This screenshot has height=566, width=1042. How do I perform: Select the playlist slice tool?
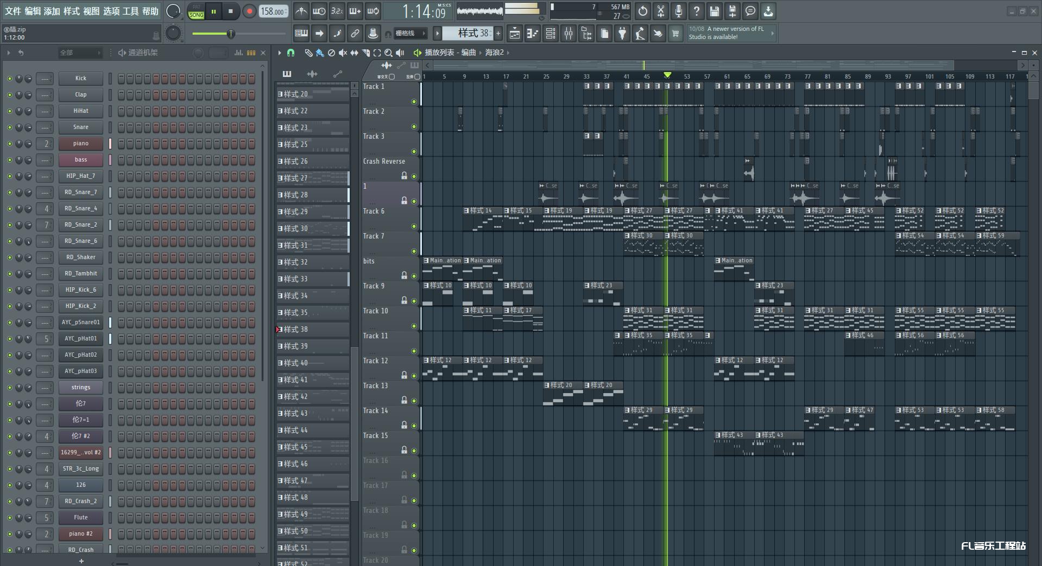[366, 53]
